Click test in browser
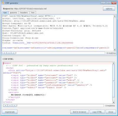Viewport: 118px width, 116px height. pos(79,112)
